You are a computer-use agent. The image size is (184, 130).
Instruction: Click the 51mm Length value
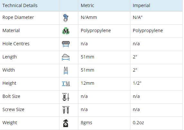point(87,57)
